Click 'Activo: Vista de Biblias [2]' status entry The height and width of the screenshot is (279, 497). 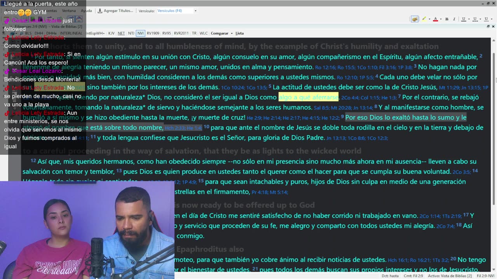450,276
